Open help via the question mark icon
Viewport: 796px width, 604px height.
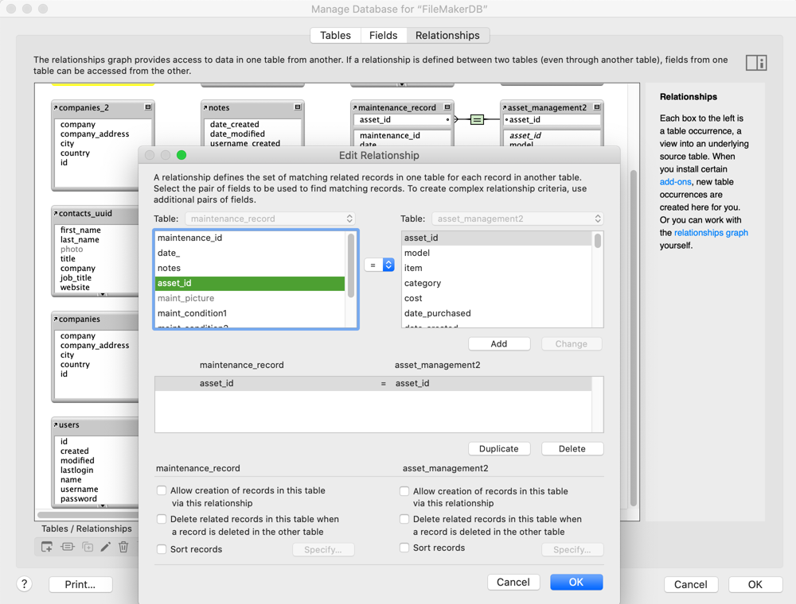pos(24,583)
